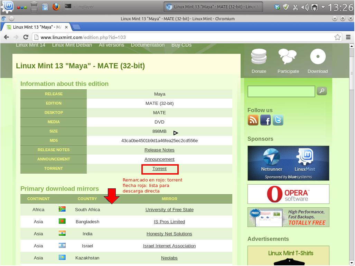This screenshot has width=355, height=266.
Task: Reload the current page
Action: pyautogui.click(x=26, y=37)
